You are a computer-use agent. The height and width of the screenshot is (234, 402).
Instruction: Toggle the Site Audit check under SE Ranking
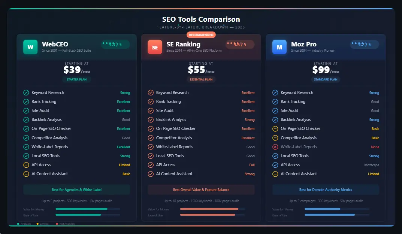point(150,110)
